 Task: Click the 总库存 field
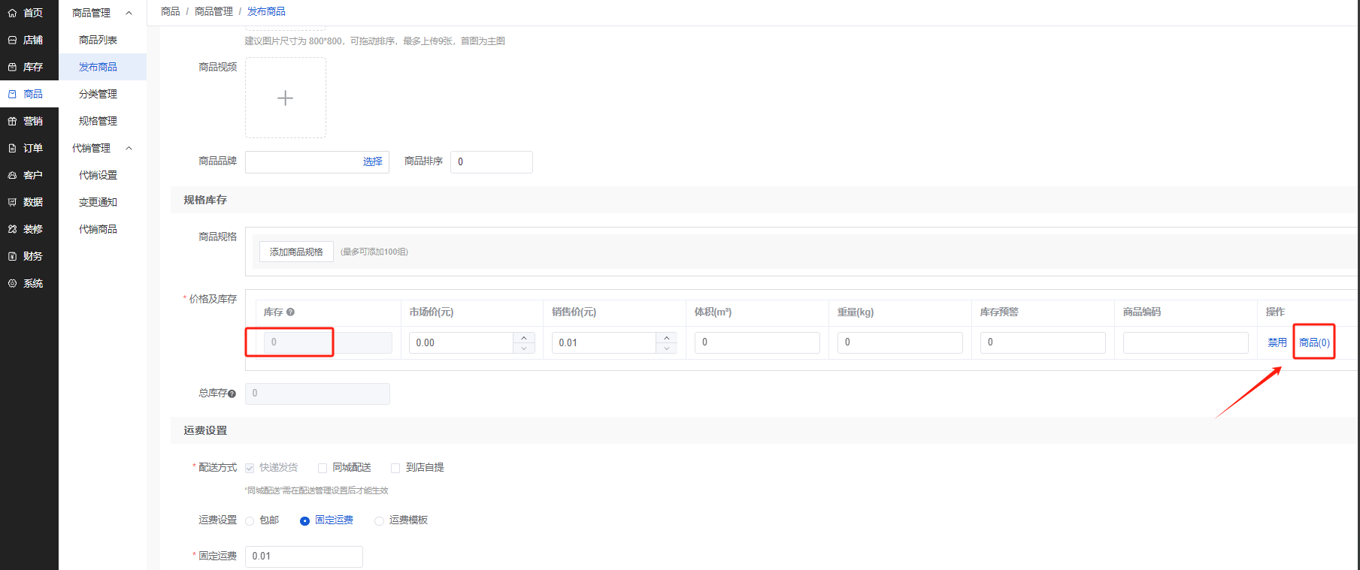317,394
